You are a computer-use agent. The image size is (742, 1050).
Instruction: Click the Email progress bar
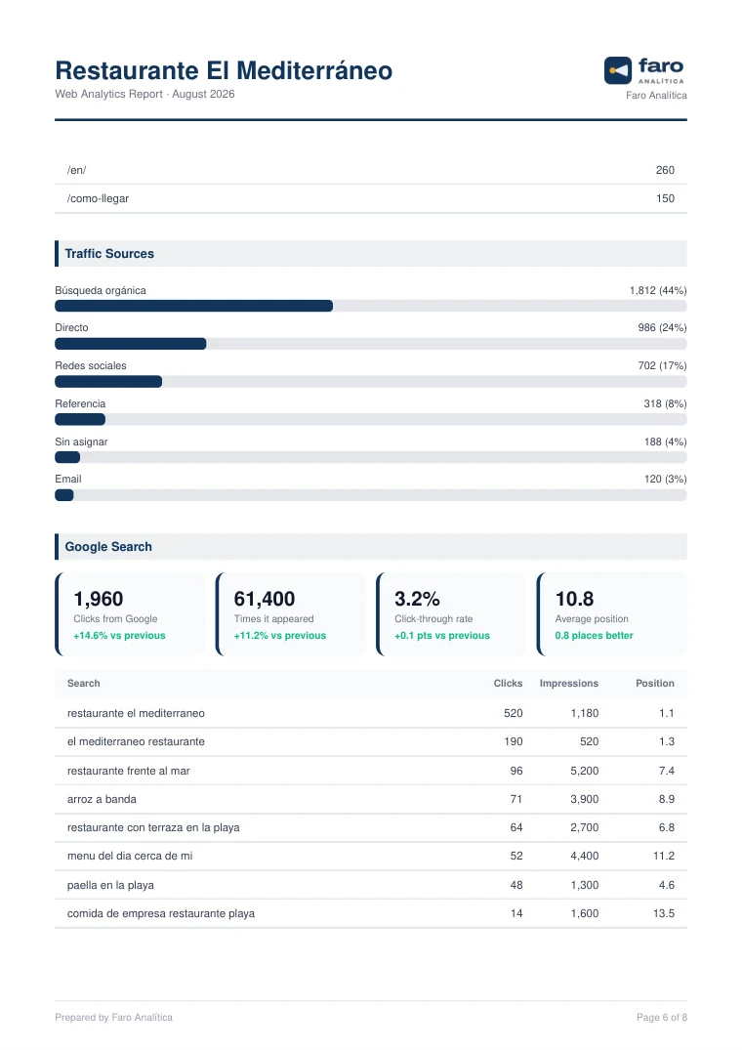[x=371, y=495]
